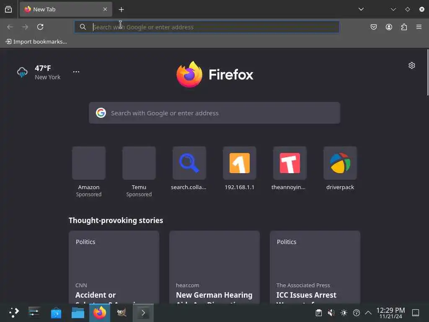Click the magnifier icon in address bar
Image resolution: width=429 pixels, height=322 pixels.
pos(83,27)
